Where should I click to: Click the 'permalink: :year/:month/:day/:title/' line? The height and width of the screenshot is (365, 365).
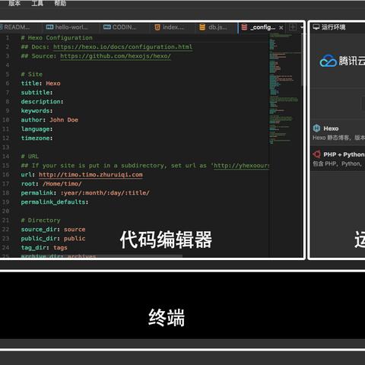85,193
